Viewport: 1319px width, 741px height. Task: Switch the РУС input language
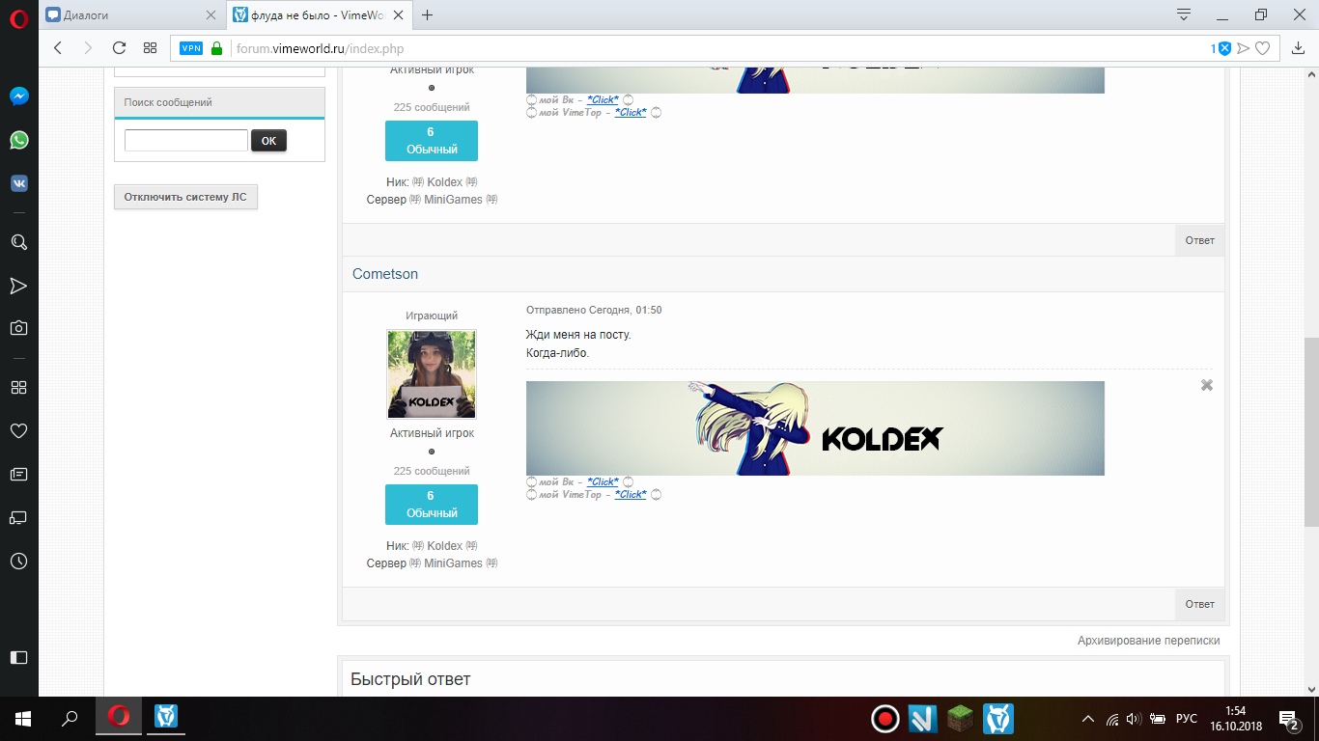pos(1187,719)
